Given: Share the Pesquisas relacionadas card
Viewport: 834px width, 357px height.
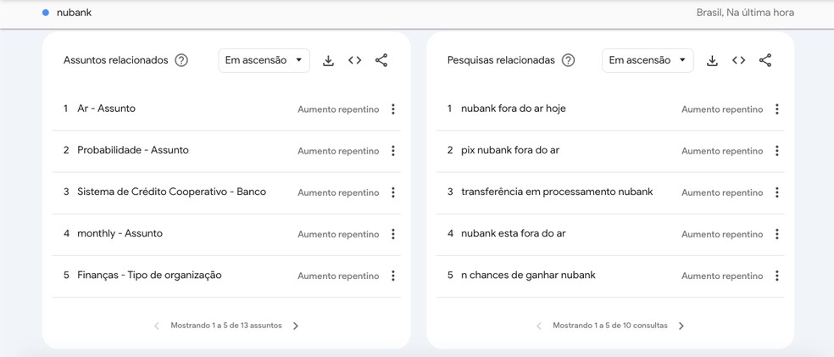Looking at the screenshot, I should (765, 61).
